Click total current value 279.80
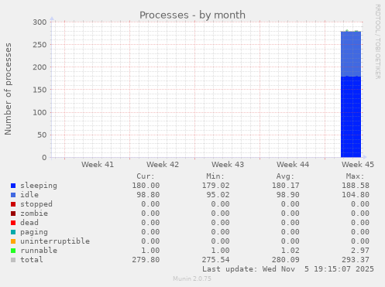Viewport: 385px width, 287px height. (x=146, y=260)
